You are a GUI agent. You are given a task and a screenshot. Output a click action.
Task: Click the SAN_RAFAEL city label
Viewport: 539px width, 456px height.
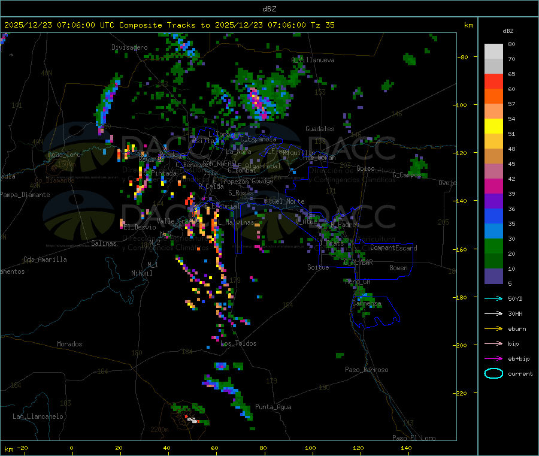click(x=220, y=163)
